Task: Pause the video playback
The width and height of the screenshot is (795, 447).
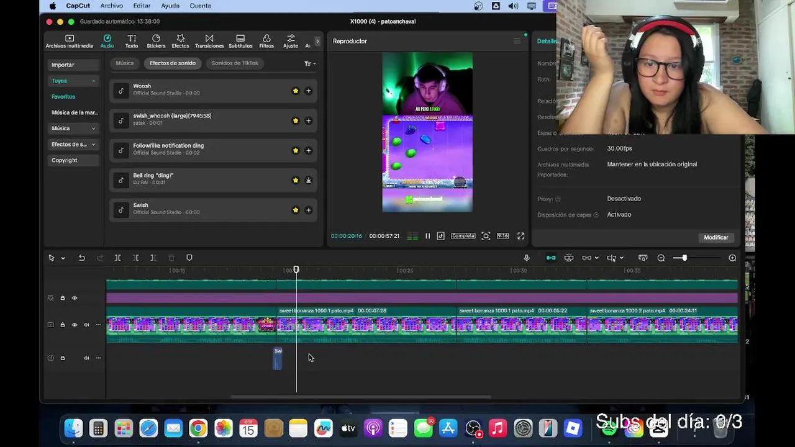Action: coord(427,236)
